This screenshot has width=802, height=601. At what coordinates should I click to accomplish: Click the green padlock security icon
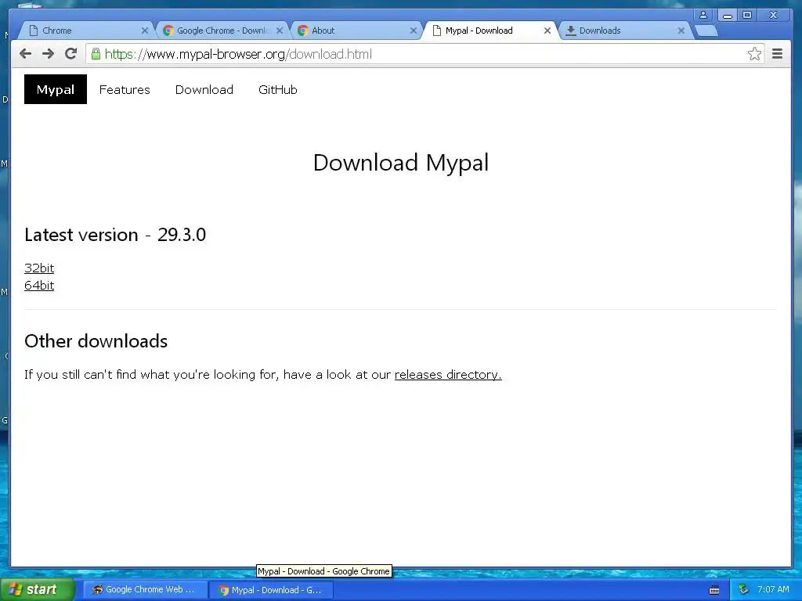pyautogui.click(x=96, y=54)
